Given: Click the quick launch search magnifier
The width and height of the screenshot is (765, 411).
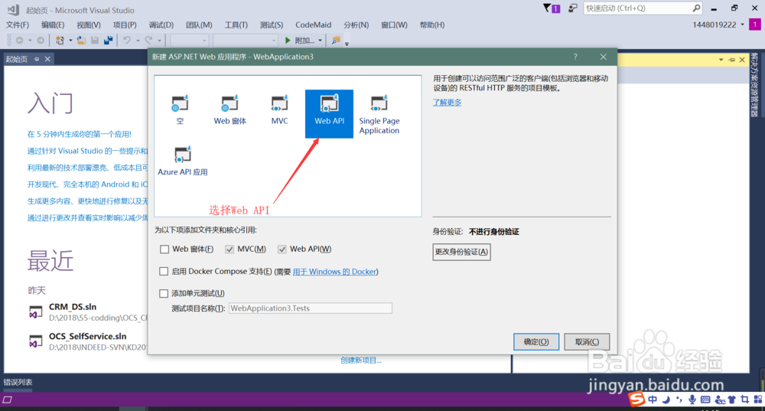Looking at the screenshot, I should pos(696,8).
